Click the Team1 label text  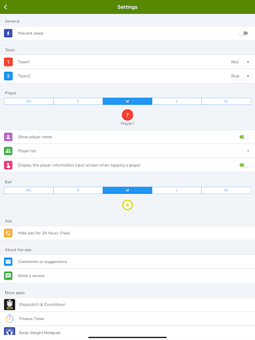(24, 62)
